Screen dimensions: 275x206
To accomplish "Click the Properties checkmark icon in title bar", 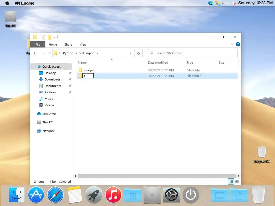I will coord(44,37).
